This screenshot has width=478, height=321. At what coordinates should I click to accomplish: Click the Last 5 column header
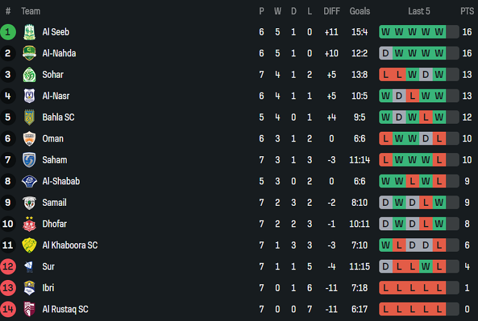(419, 11)
